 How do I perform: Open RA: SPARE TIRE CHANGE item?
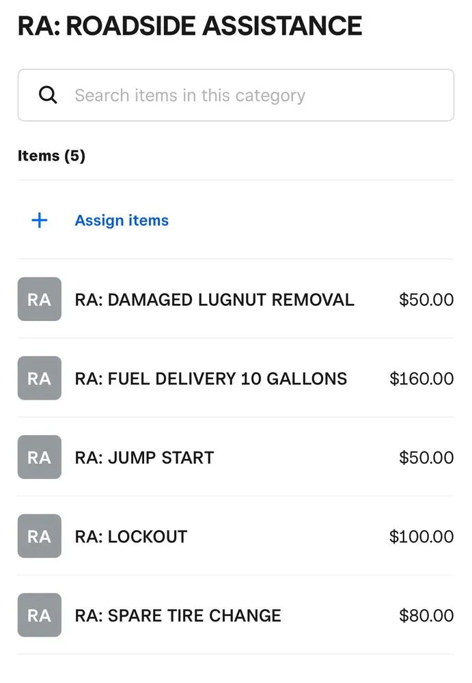pyautogui.click(x=178, y=615)
